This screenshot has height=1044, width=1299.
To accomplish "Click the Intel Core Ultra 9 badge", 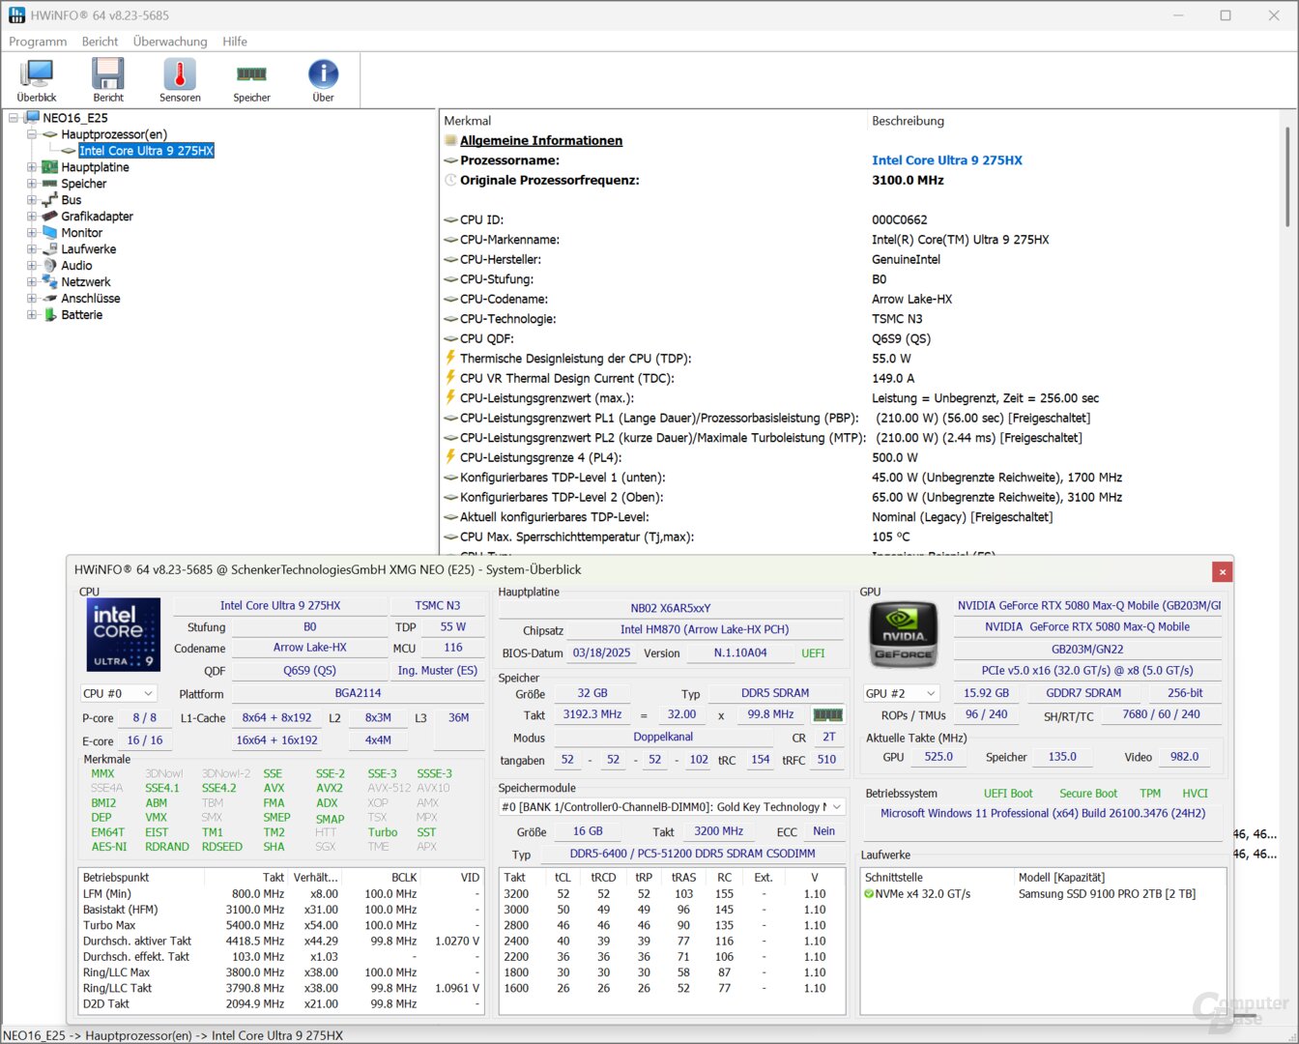I will click(x=123, y=634).
